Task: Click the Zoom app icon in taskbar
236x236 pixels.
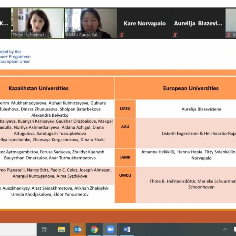Action: (111, 230)
